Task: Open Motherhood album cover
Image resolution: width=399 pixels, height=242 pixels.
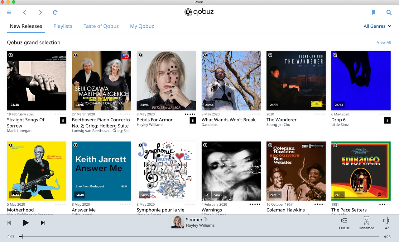Action: coord(37,171)
